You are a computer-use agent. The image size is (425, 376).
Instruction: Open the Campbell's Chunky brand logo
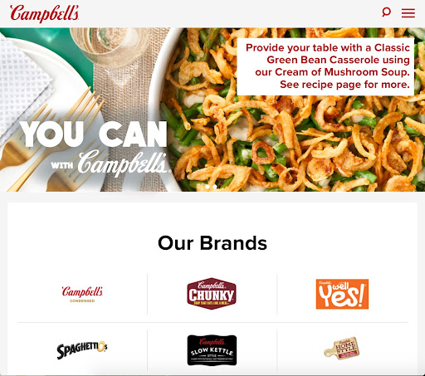pos(212,294)
